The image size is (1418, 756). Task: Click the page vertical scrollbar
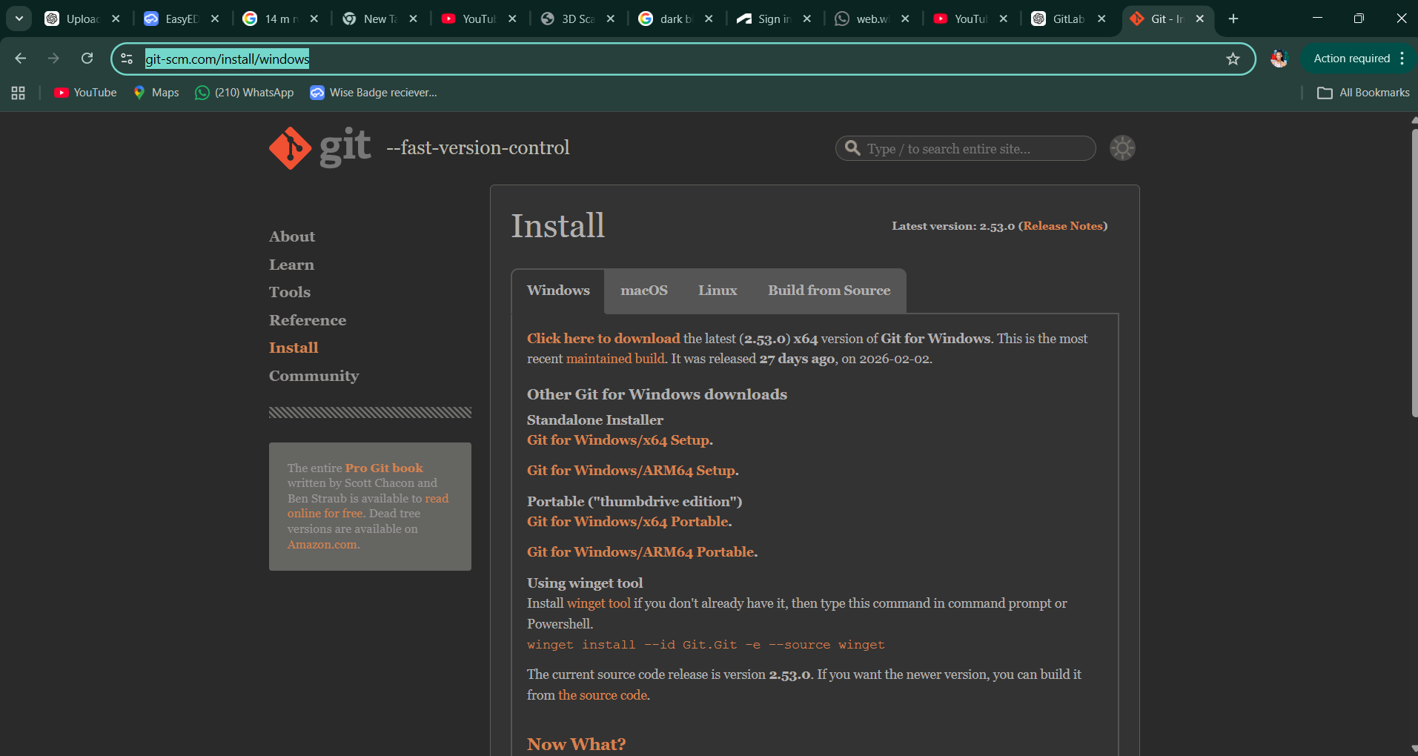tap(1414, 274)
